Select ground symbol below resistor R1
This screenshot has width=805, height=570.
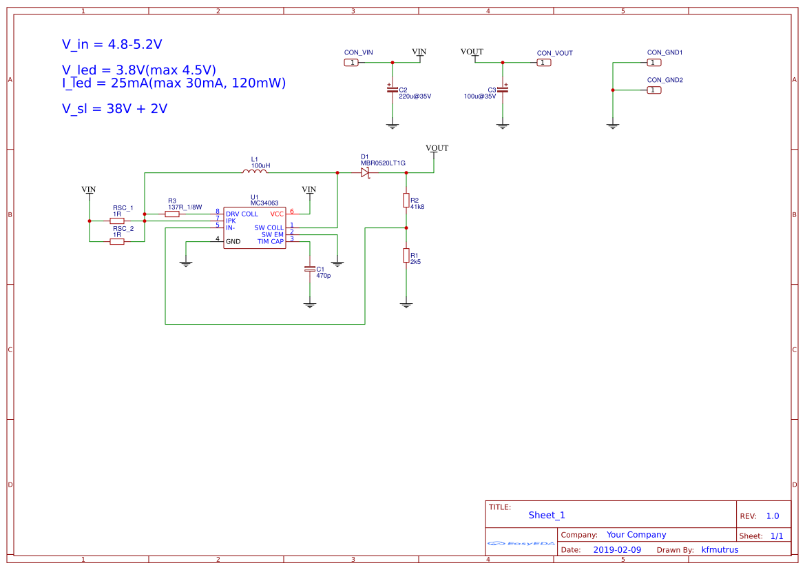click(406, 305)
